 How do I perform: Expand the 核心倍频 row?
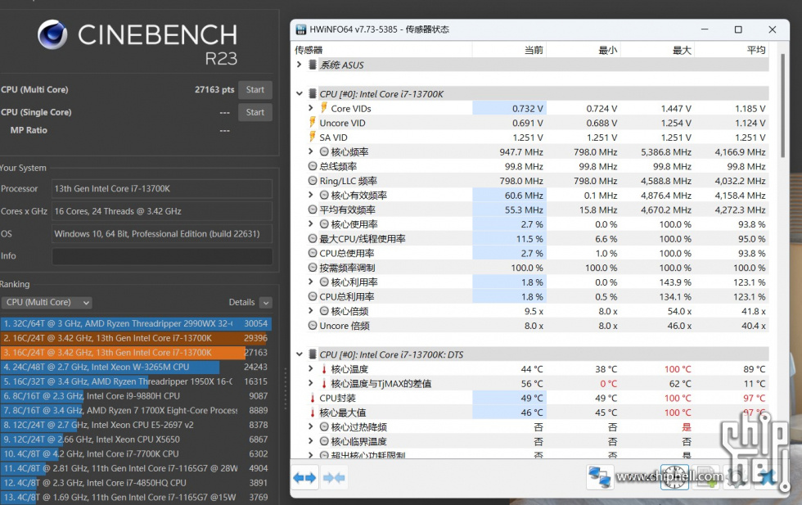pyautogui.click(x=310, y=310)
